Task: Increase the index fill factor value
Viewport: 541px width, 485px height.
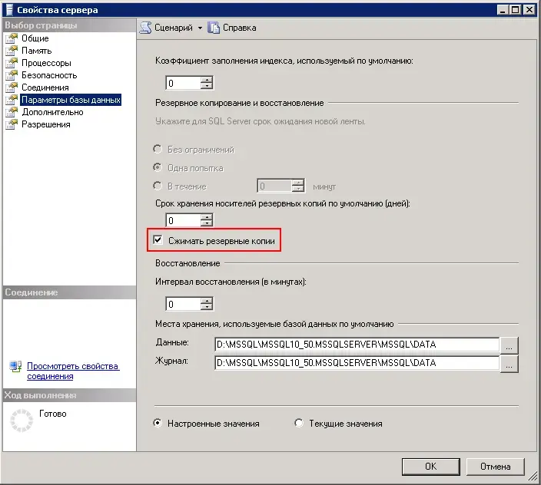Action: click(x=207, y=79)
